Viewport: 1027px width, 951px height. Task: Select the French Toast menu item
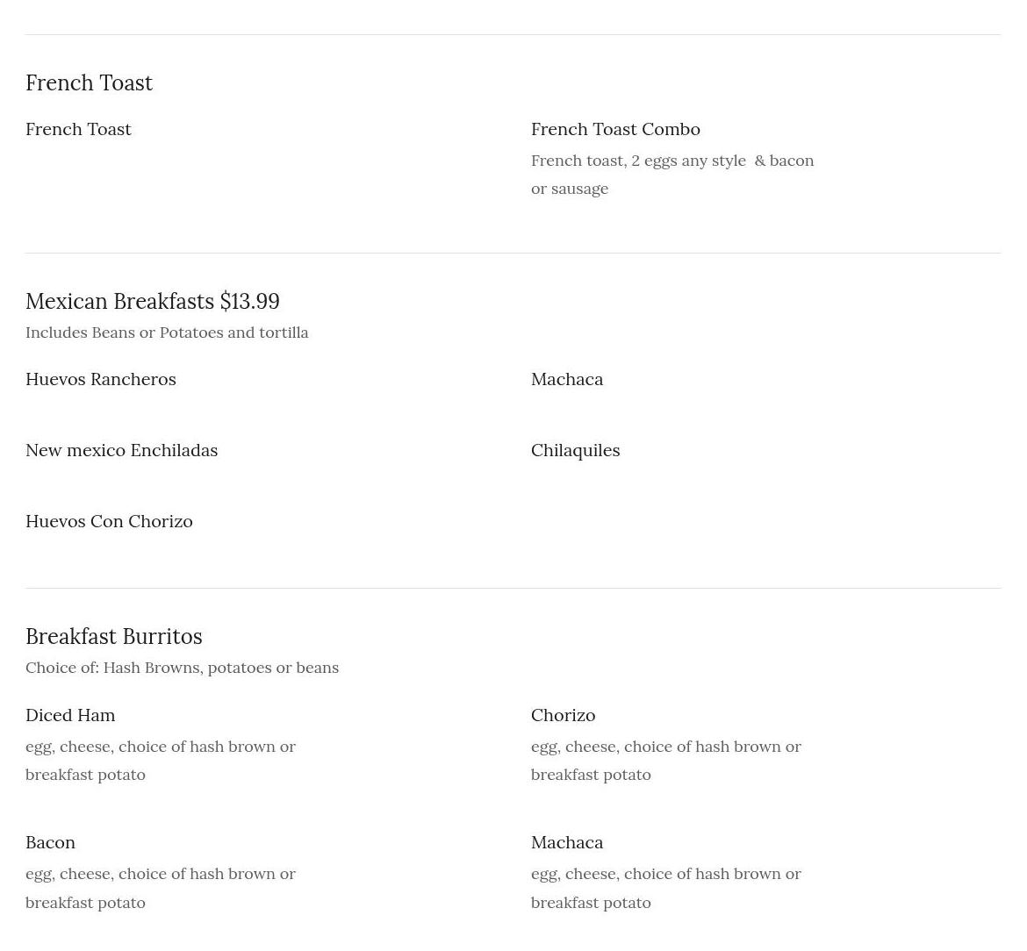pos(79,130)
